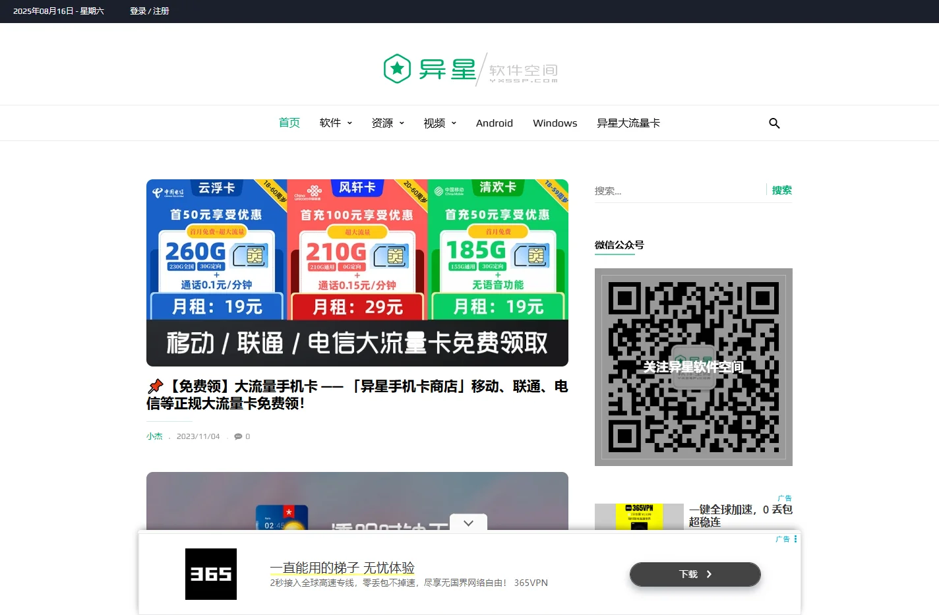This screenshot has width=939, height=615.
Task: Click the 365 logo in bottom ad
Action: (211, 574)
